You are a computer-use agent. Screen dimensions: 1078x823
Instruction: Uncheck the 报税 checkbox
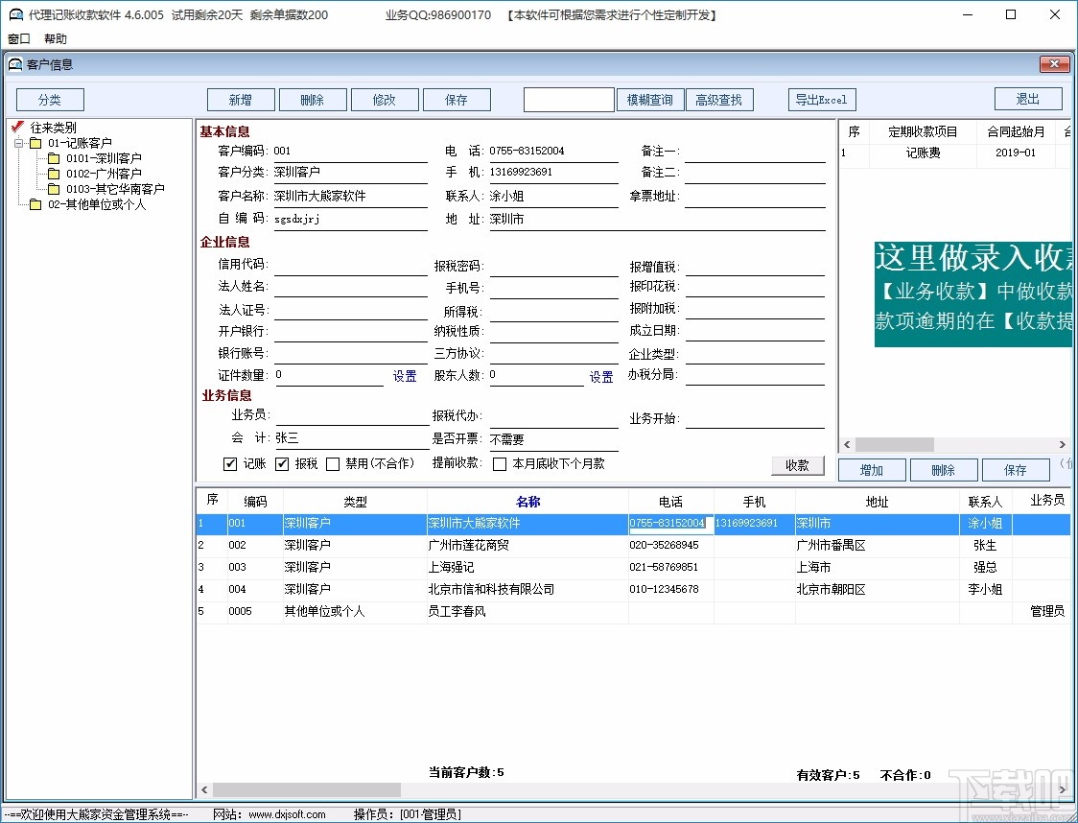pyautogui.click(x=282, y=463)
